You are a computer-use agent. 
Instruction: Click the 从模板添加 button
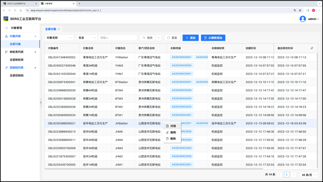(213, 38)
